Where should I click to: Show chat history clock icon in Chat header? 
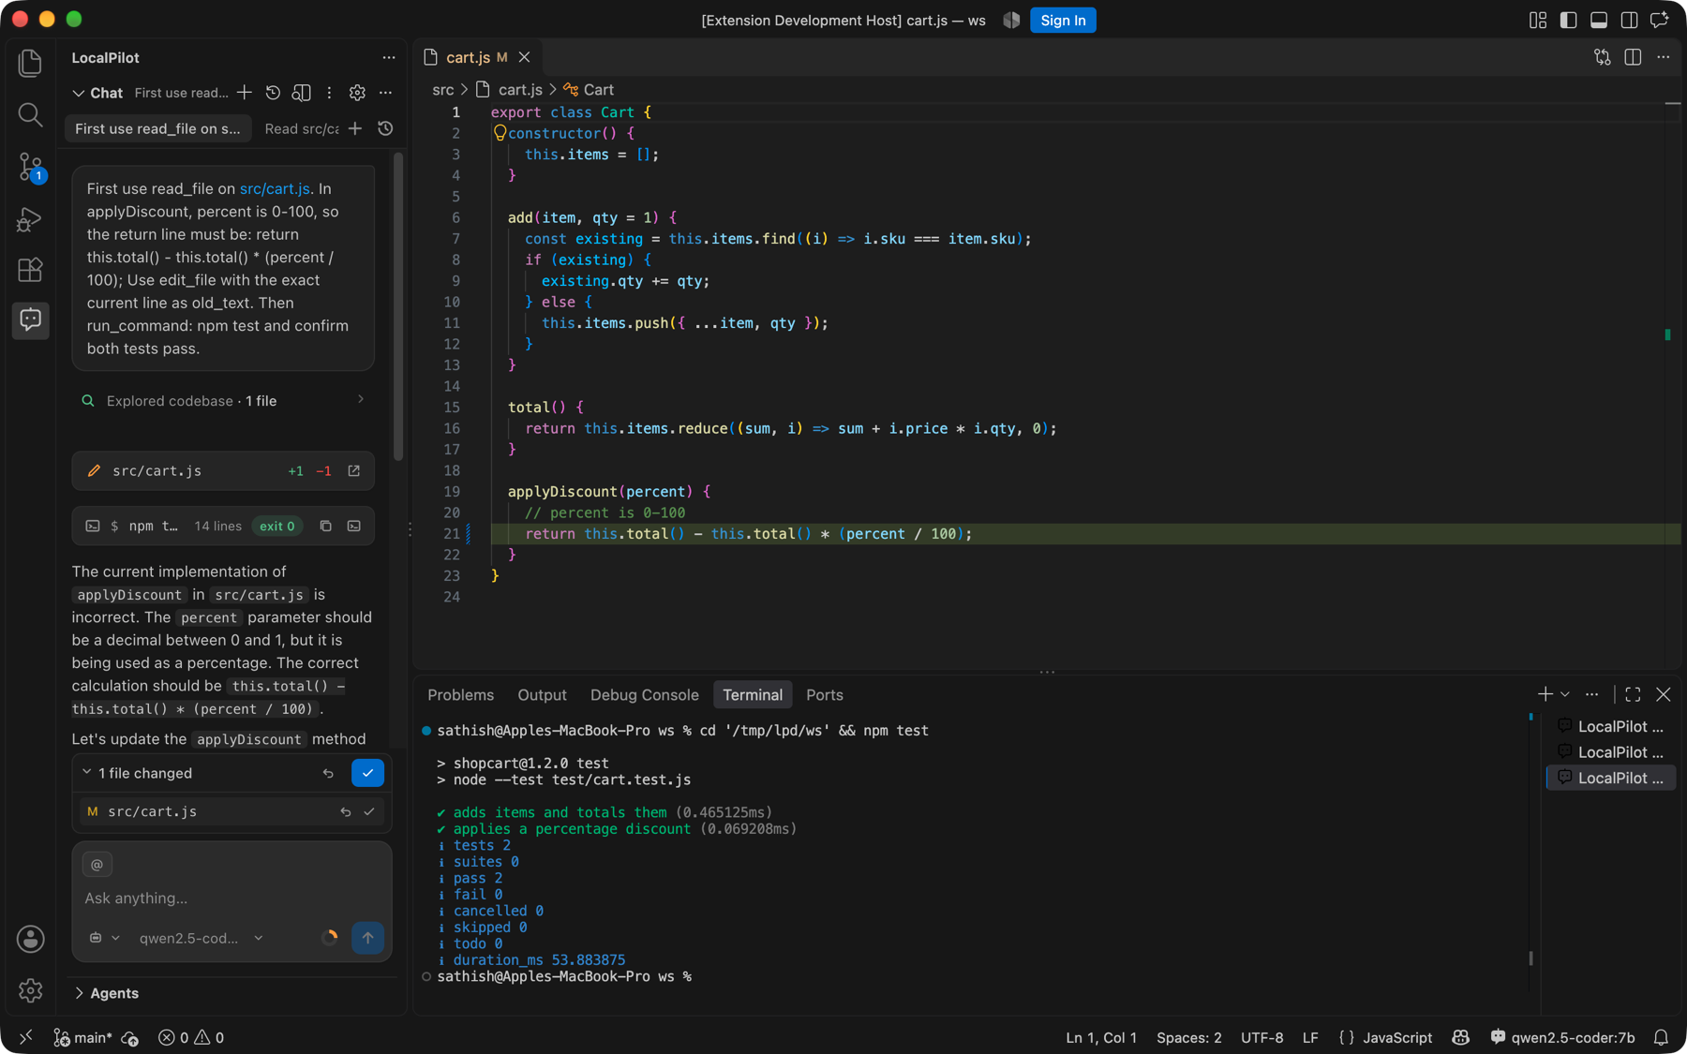pyautogui.click(x=273, y=93)
